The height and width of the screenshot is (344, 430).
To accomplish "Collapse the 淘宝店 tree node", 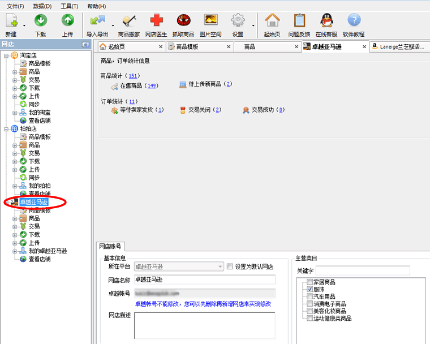I will point(6,55).
